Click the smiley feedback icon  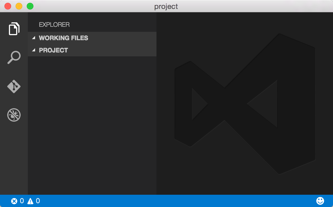click(x=320, y=201)
